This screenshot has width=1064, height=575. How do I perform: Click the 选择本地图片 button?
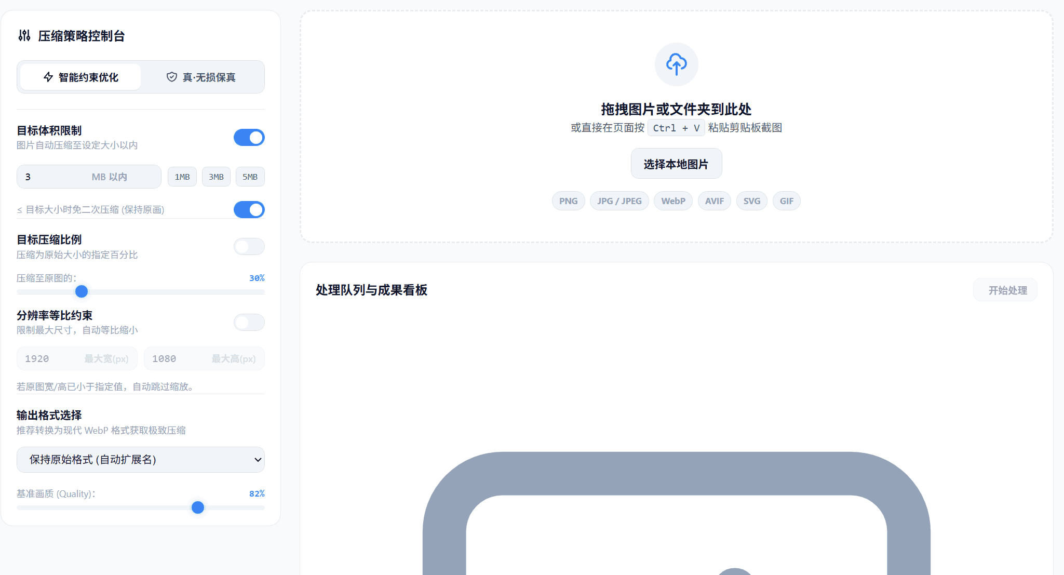[x=676, y=164]
